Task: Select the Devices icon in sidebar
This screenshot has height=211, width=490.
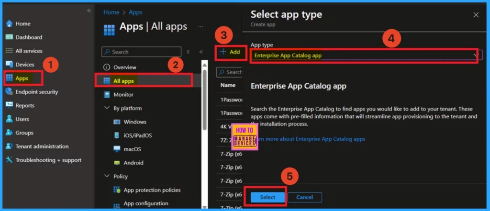Action: [x=9, y=65]
